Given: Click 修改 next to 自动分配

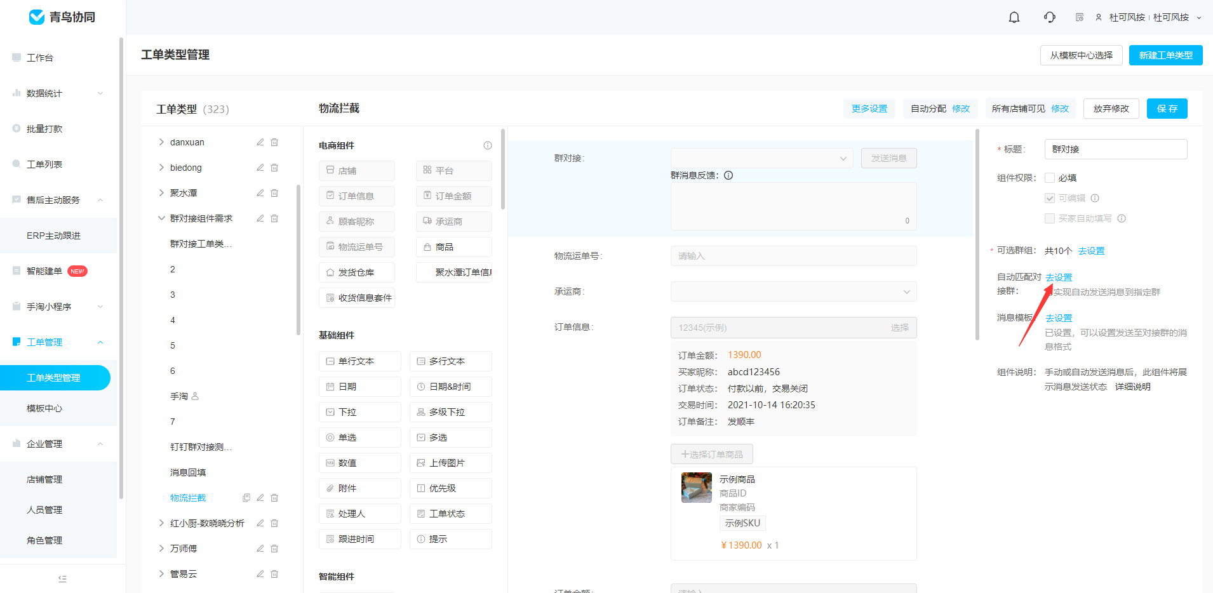Looking at the screenshot, I should tap(961, 109).
